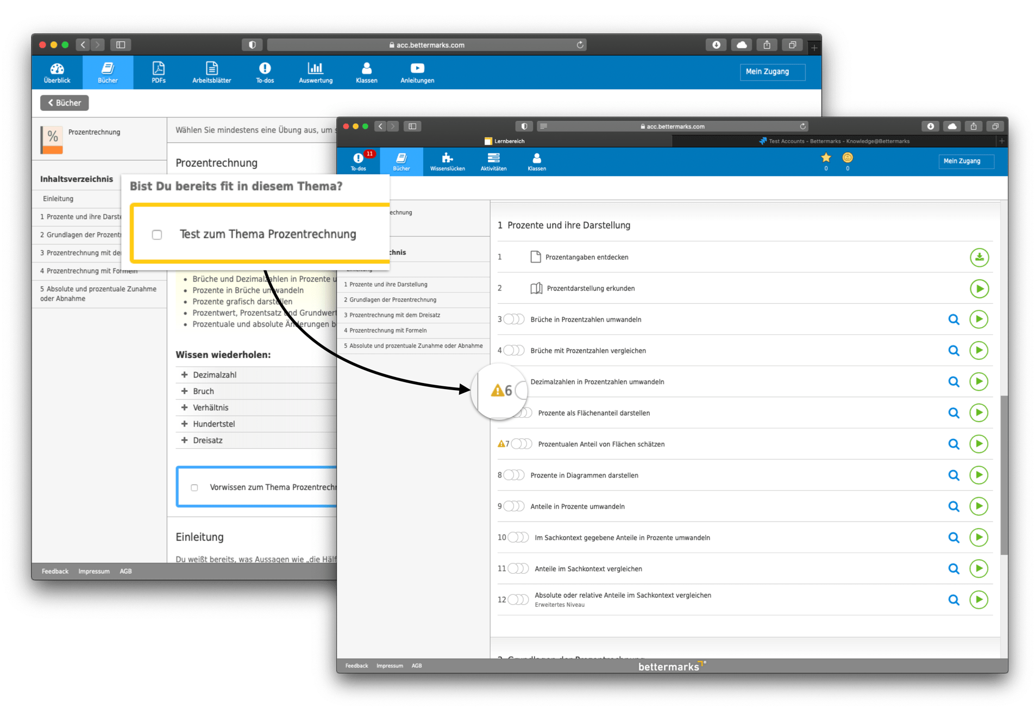This screenshot has height=721, width=1035.
Task: Preview Dezimalzahlen in Prozentzahlen umwandeln
Action: 953,381
